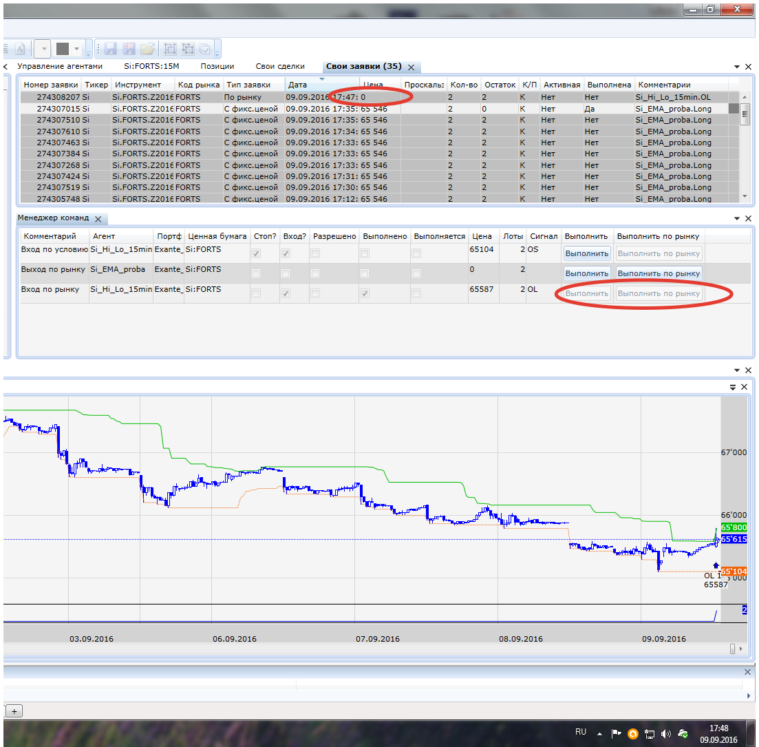759x747 pixels.
Task: Click 'Выполнить' in the 'Вход по условию' row
Action: coord(587,253)
